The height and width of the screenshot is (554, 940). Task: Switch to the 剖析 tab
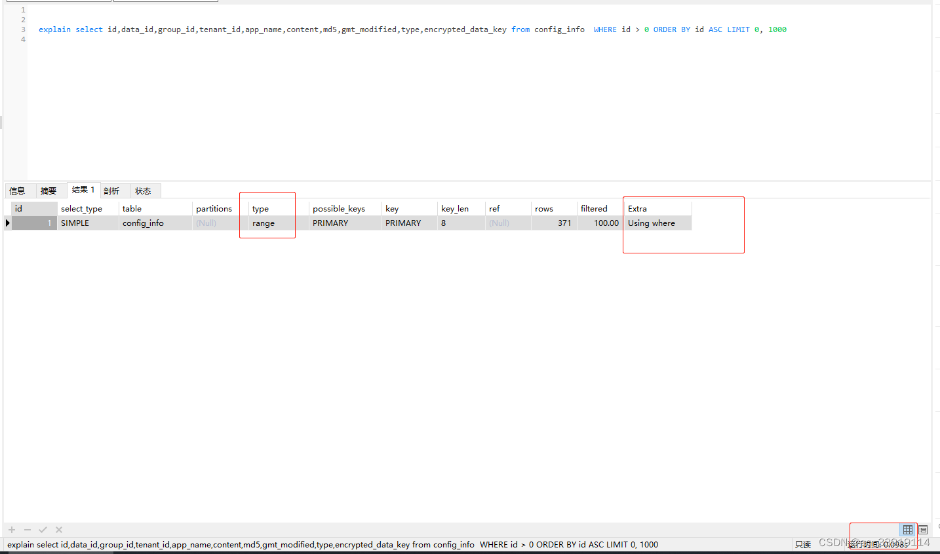pos(113,190)
